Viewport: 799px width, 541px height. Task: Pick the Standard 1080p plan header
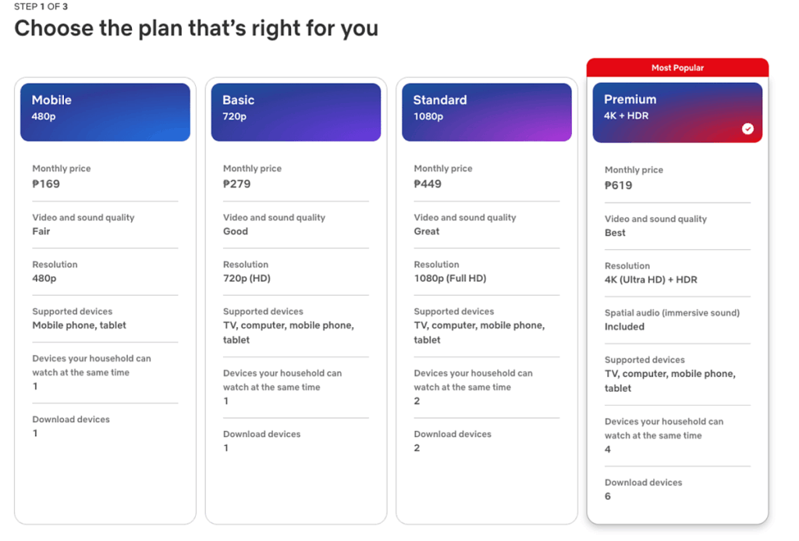(x=486, y=112)
